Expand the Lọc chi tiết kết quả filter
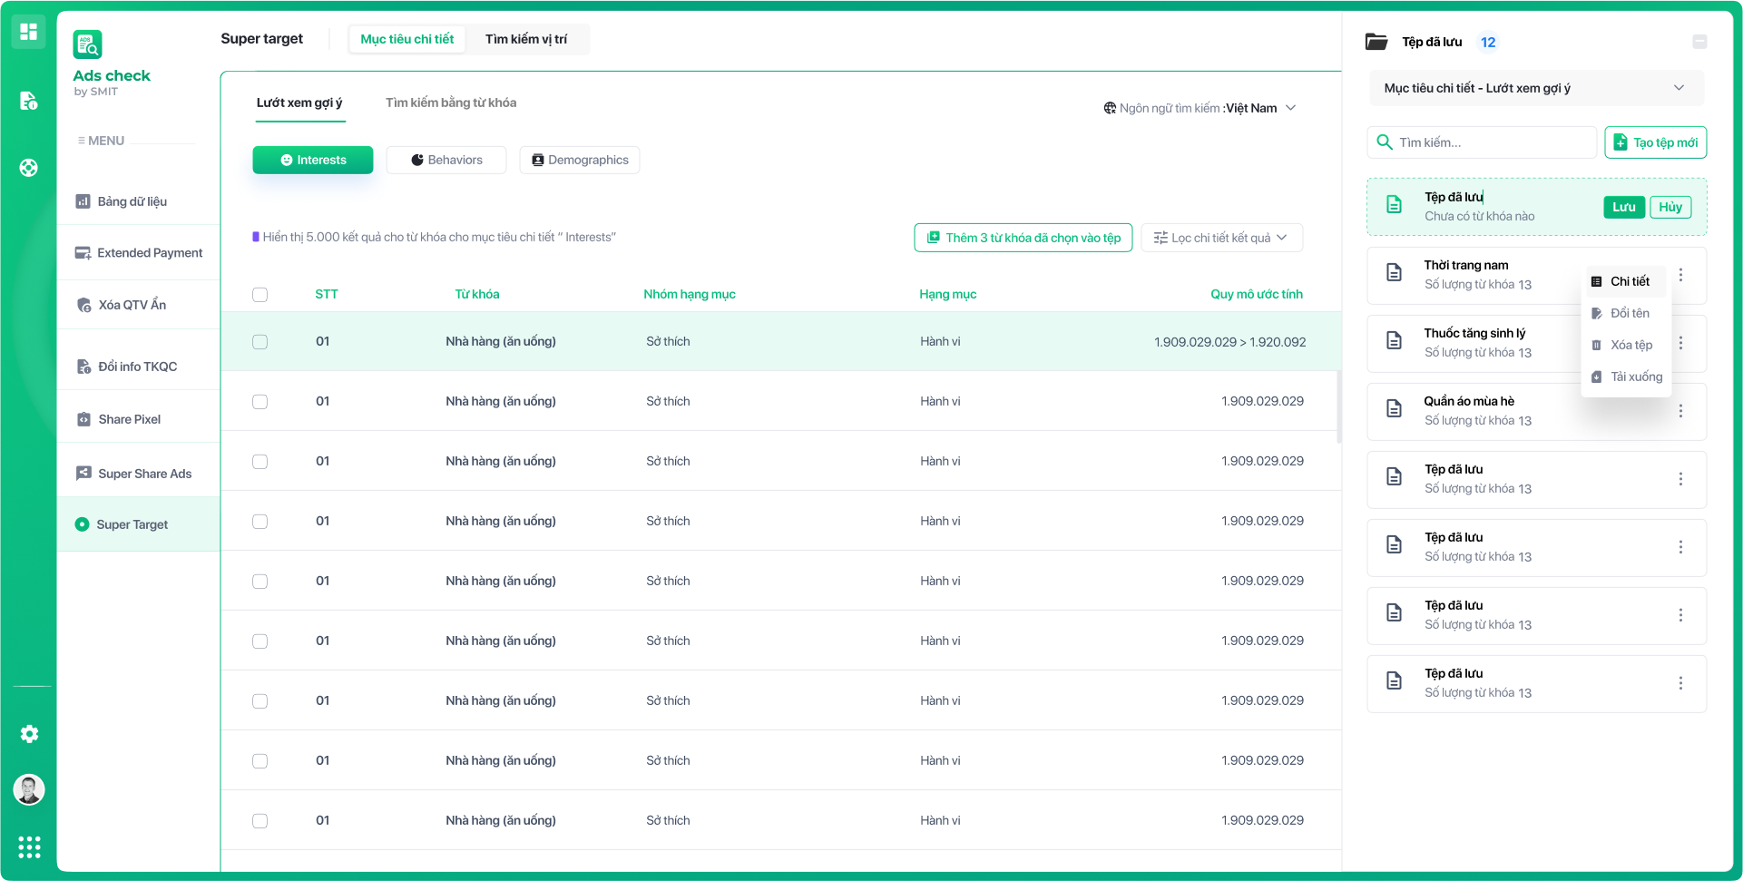 pos(1221,237)
